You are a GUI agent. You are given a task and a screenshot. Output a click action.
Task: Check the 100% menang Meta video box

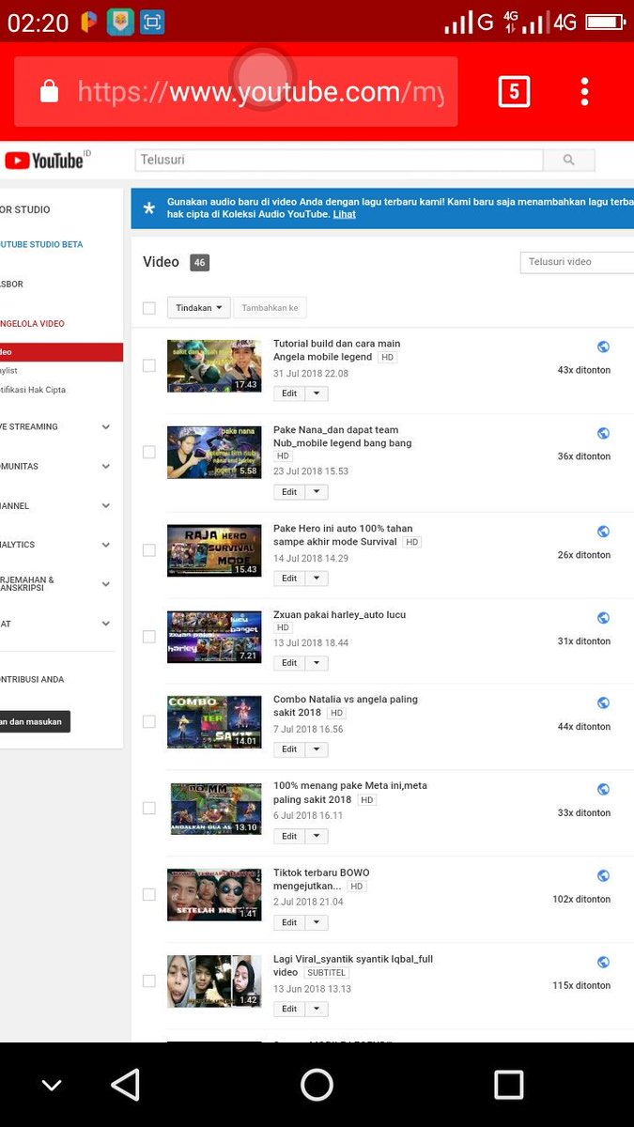148,808
